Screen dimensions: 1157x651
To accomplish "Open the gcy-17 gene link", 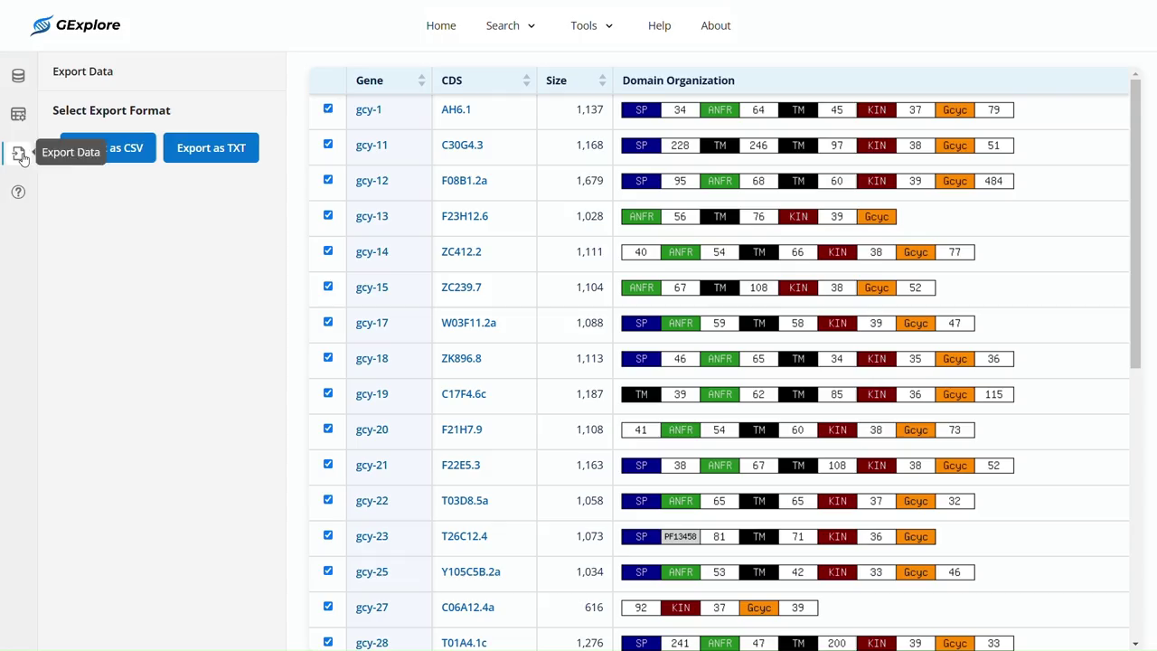I will coord(372,323).
